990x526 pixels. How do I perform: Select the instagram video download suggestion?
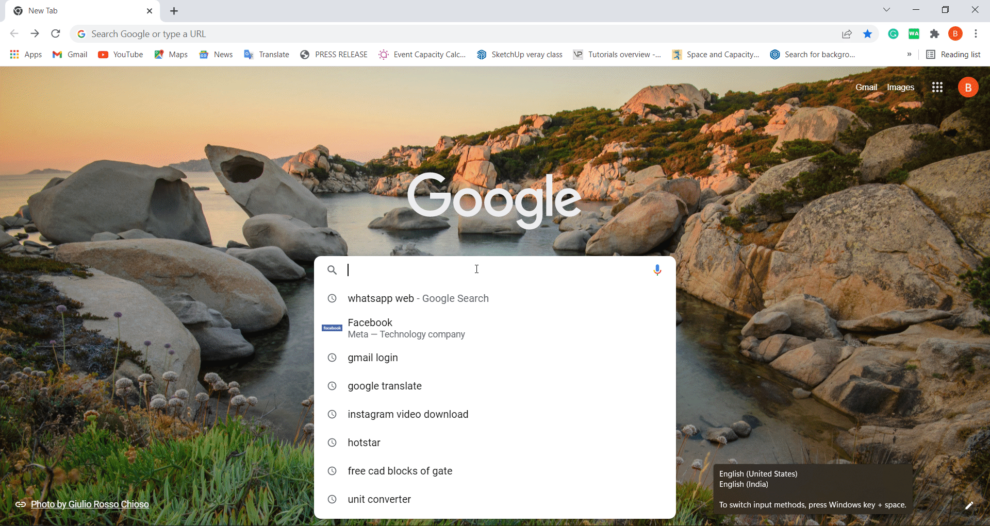tap(495, 414)
